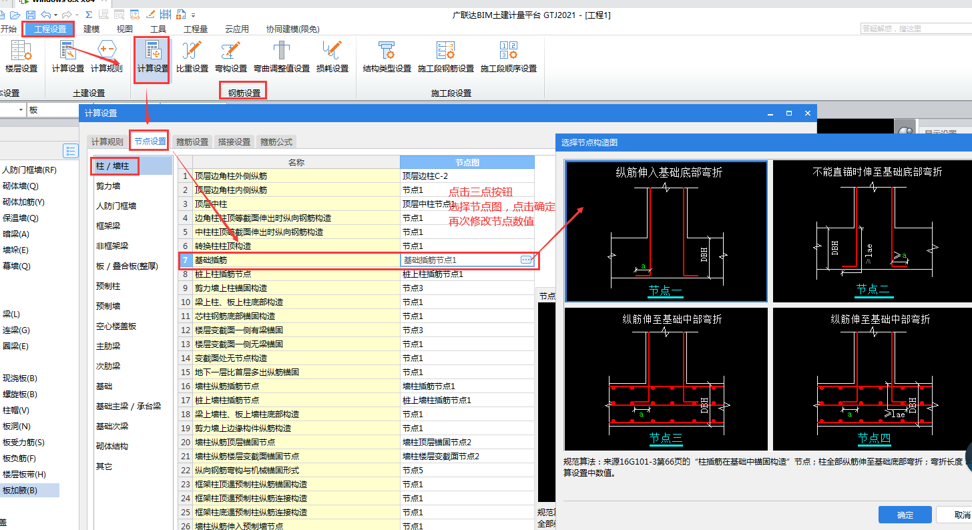Open the 箍筋设置 dialog tab
Viewport: 972px width, 530px height.
pos(192,142)
